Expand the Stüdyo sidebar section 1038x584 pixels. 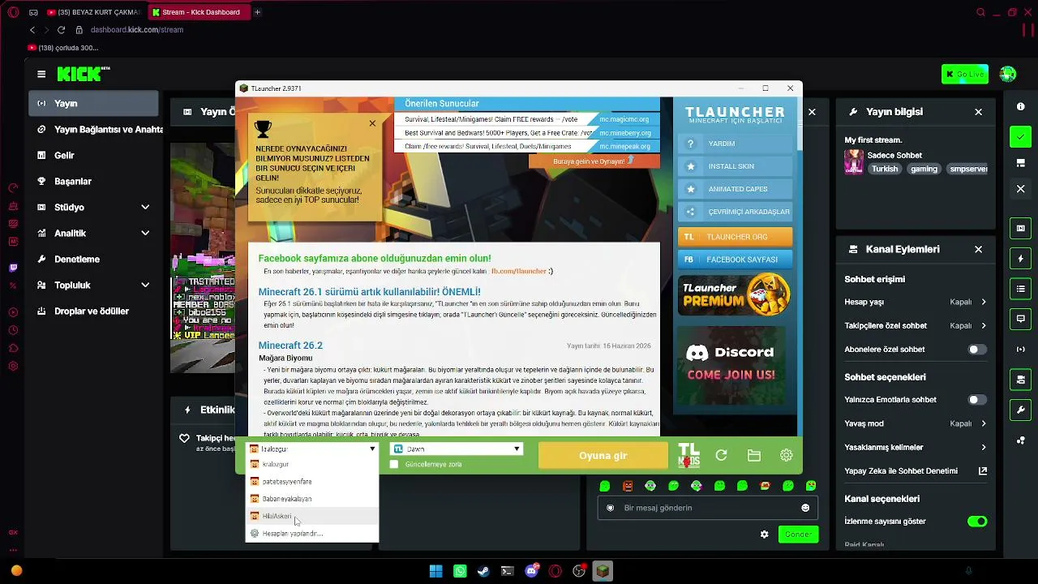pos(145,208)
